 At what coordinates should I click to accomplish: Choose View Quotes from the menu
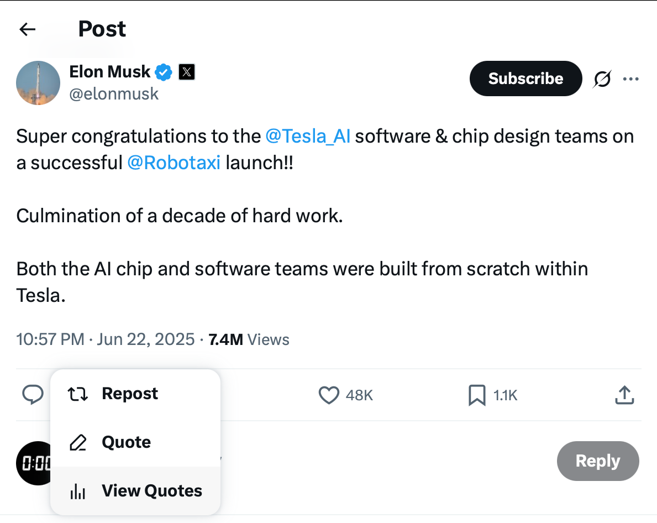tap(151, 490)
